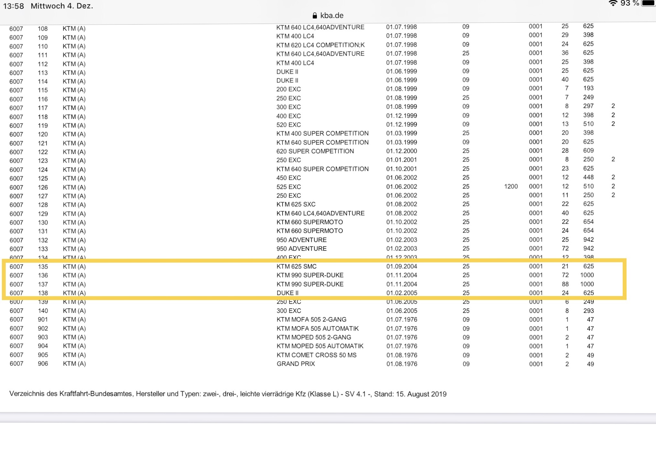Tap the 950 ADVENTURE entry number 132

pyautogui.click(x=301, y=240)
